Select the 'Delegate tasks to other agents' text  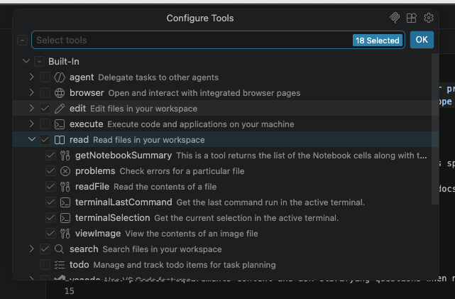[158, 77]
